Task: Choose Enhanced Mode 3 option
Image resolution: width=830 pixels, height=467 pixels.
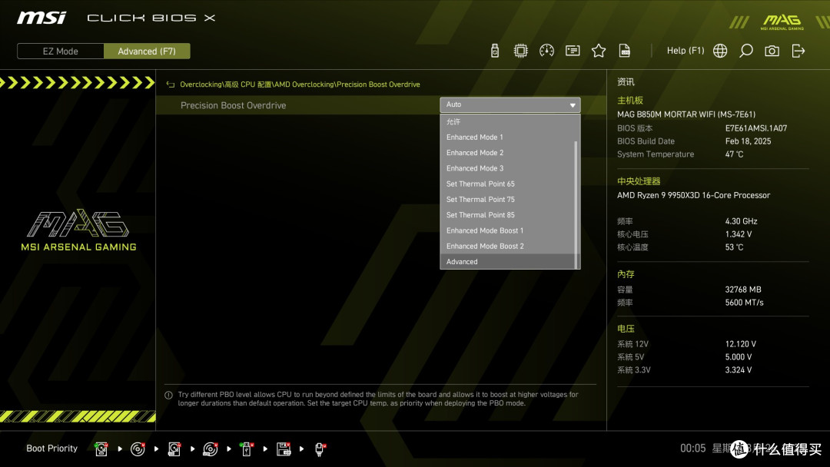Action: (506, 168)
